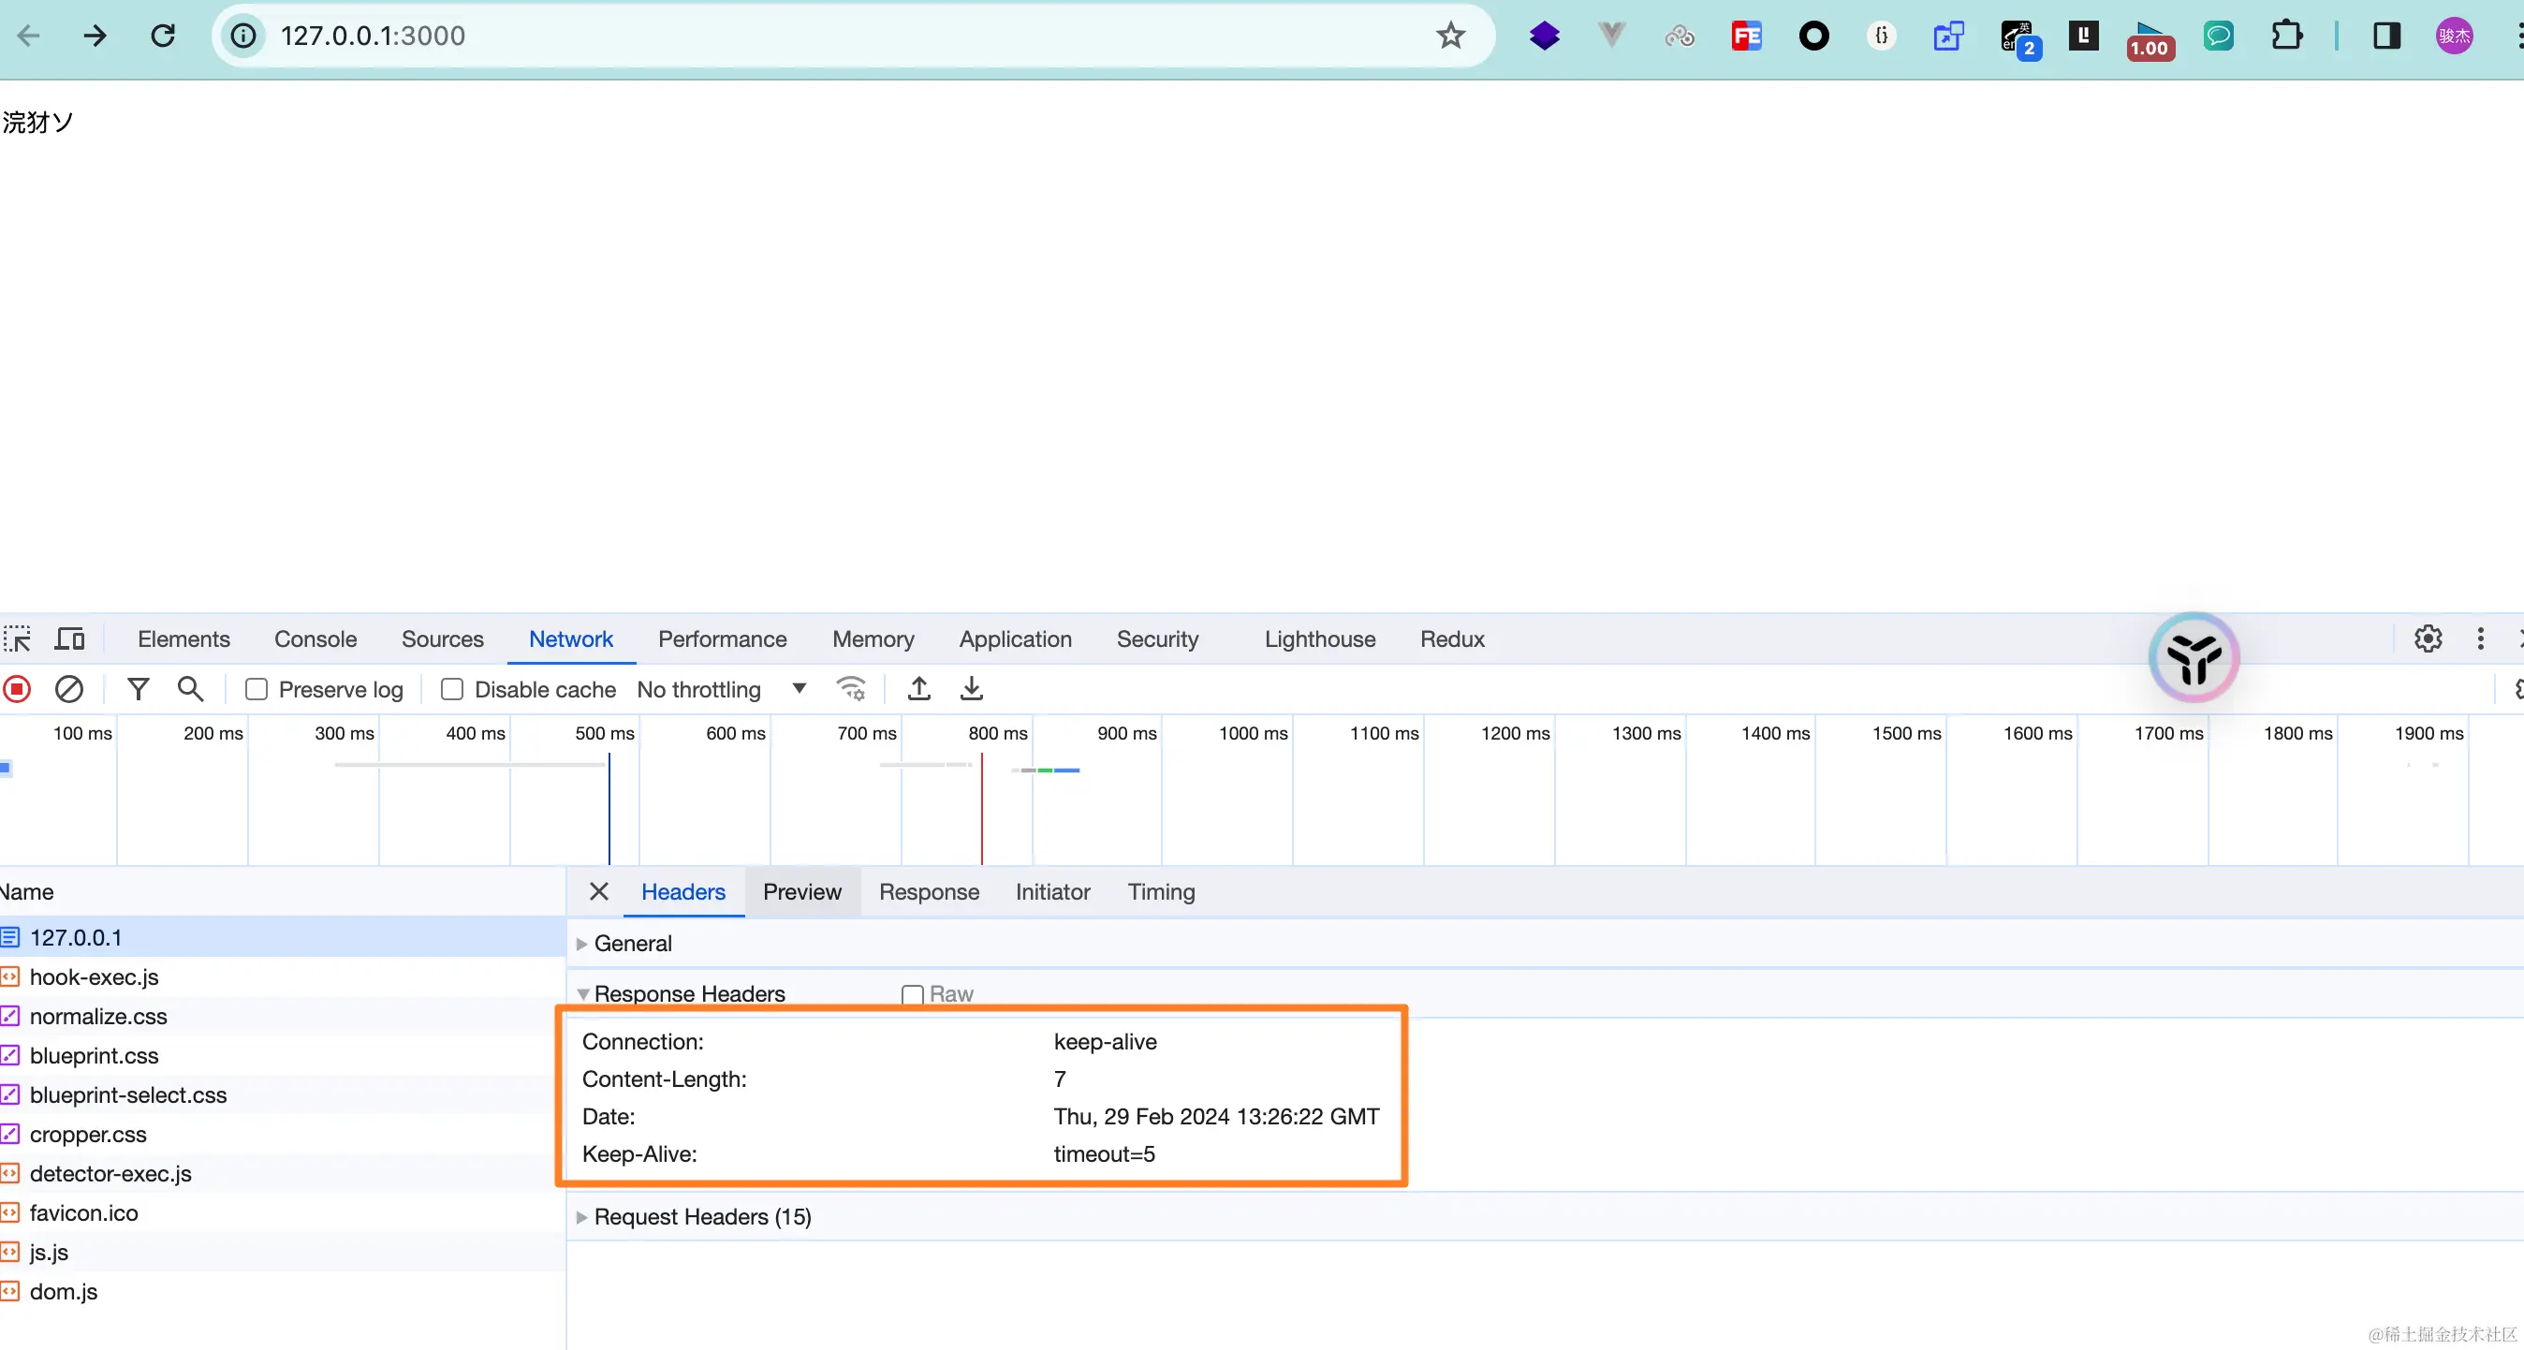Expand Request Headers (15) section
The image size is (2524, 1350).
pos(701,1217)
